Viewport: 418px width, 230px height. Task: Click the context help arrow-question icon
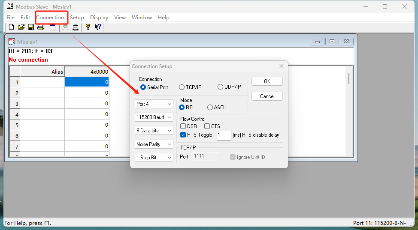(x=98, y=27)
